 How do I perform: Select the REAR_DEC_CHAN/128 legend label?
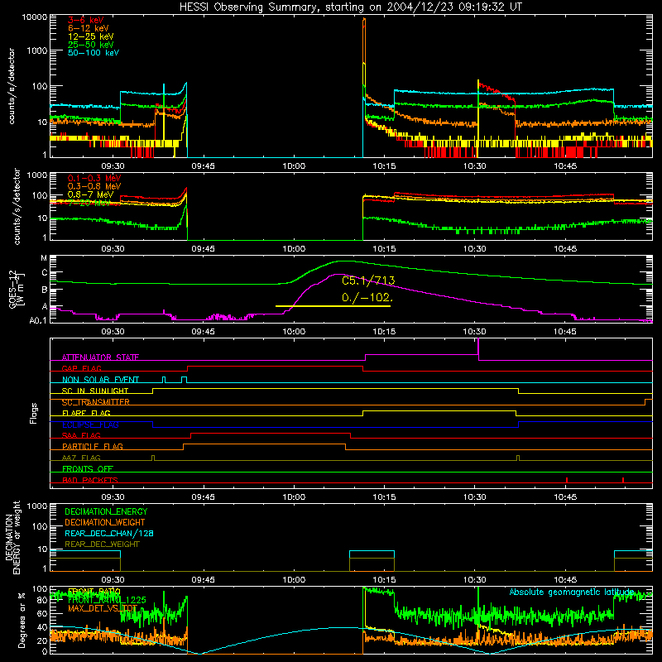pos(109,534)
